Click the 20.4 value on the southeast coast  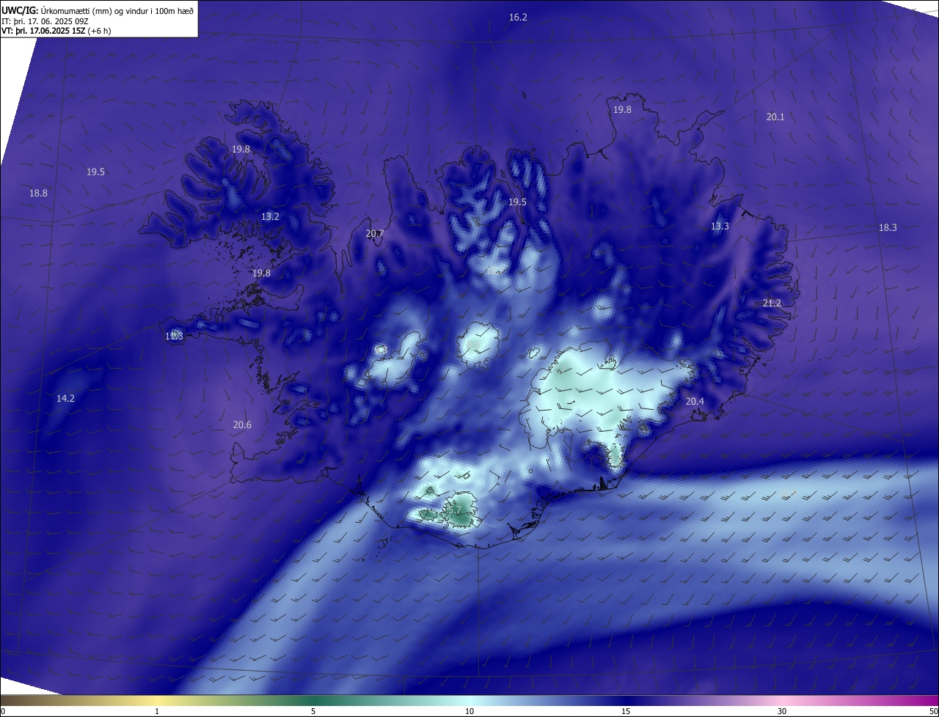[695, 401]
